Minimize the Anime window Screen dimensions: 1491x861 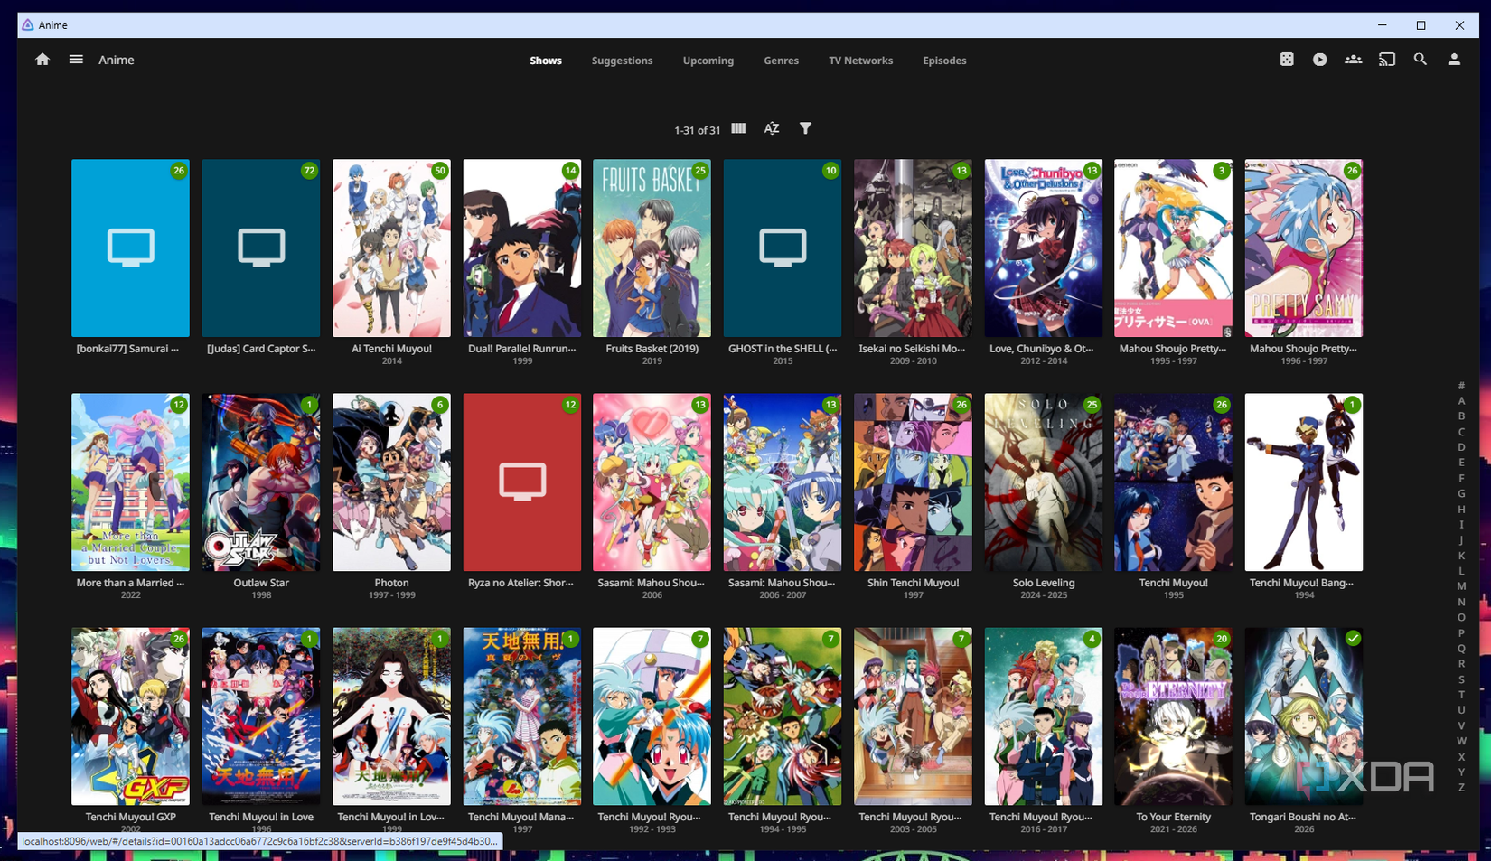point(1382,25)
